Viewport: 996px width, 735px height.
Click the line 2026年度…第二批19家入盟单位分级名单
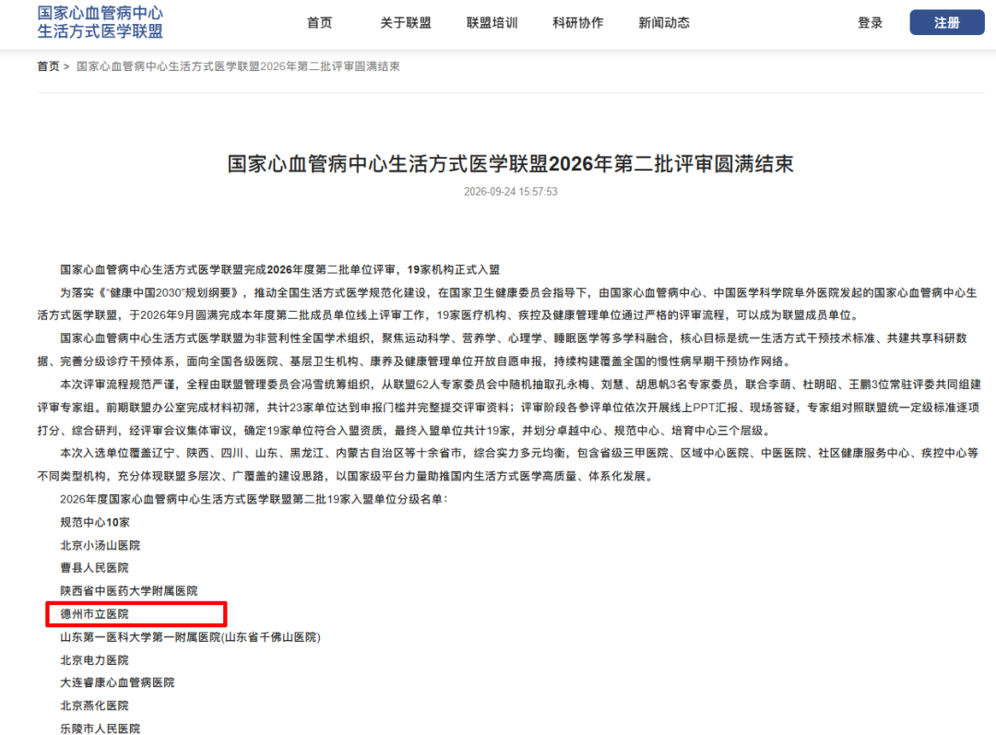coord(254,499)
